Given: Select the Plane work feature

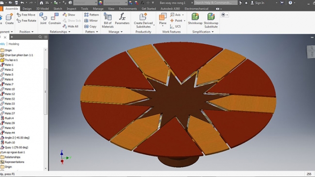Looking at the screenshot, I should (163, 19).
